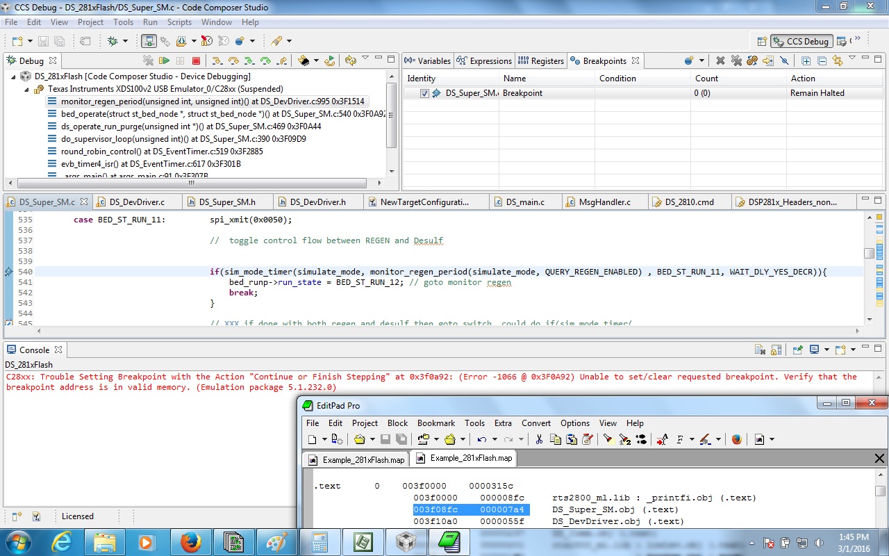Open the Run menu in Code Composer Studio
Screen dimensions: 889x556
coord(150,22)
